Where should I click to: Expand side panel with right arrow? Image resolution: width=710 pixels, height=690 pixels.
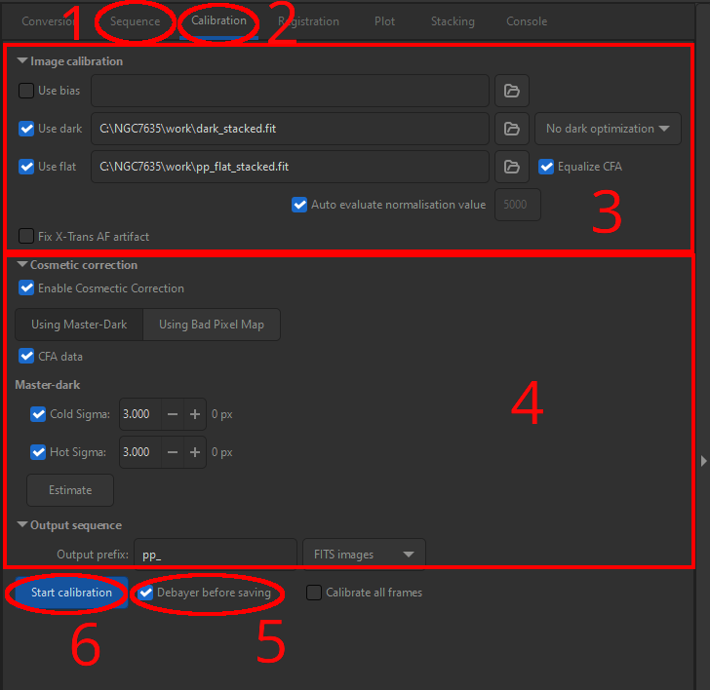pos(704,460)
